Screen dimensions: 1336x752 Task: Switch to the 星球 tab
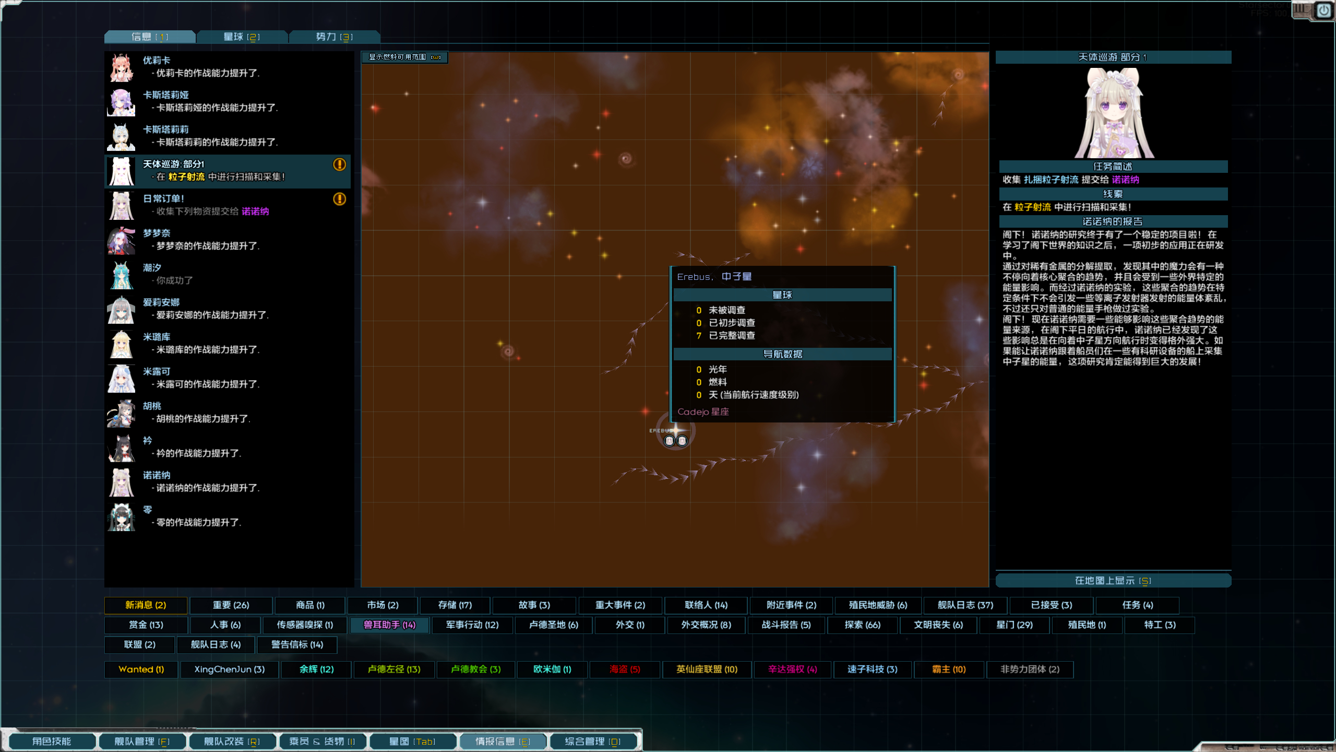tap(242, 37)
